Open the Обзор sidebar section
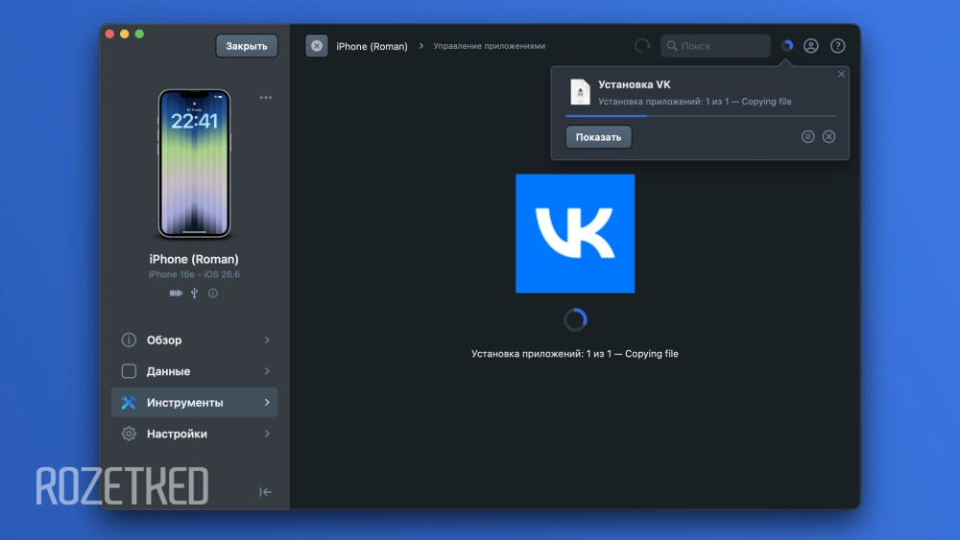960x540 pixels. coord(194,340)
